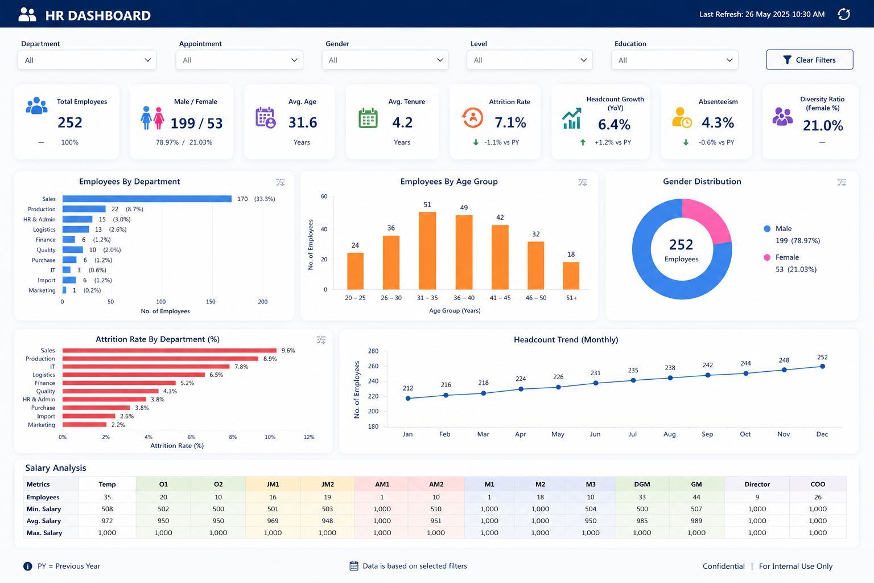The width and height of the screenshot is (874, 583).
Task: Open the Department filter dropdown
Action: 87,60
